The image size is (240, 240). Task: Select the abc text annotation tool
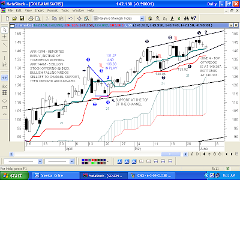pyautogui.click(x=5, y=86)
